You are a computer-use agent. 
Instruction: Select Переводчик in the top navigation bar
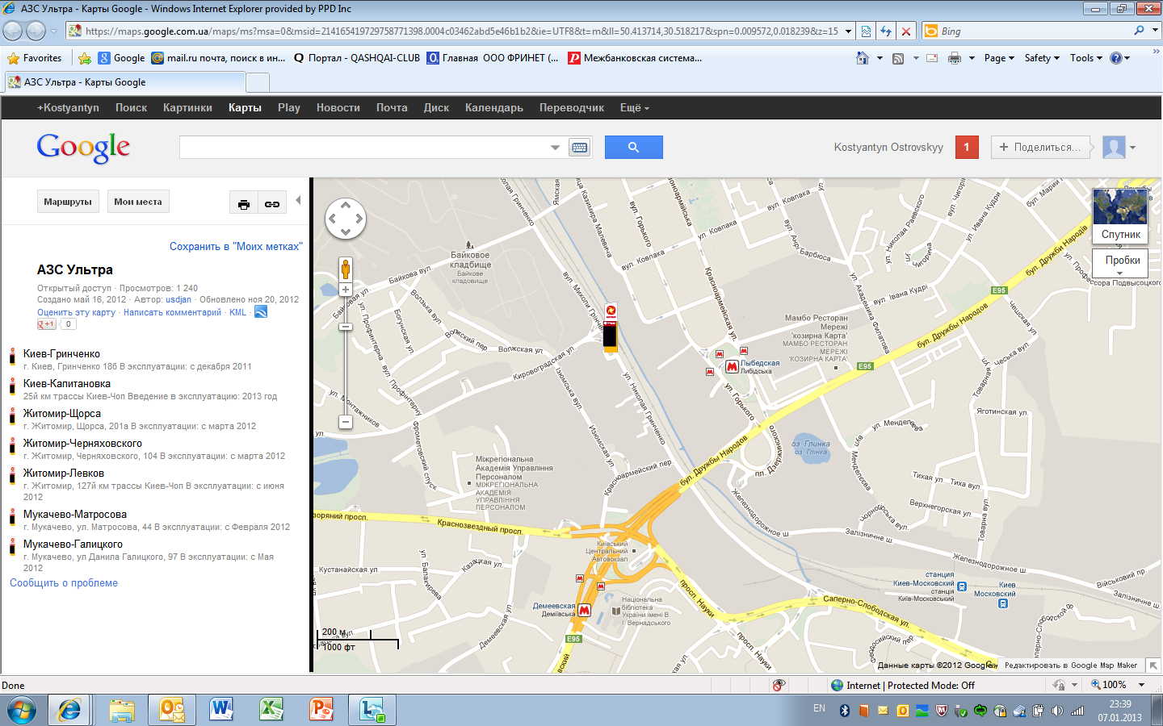pyautogui.click(x=571, y=107)
